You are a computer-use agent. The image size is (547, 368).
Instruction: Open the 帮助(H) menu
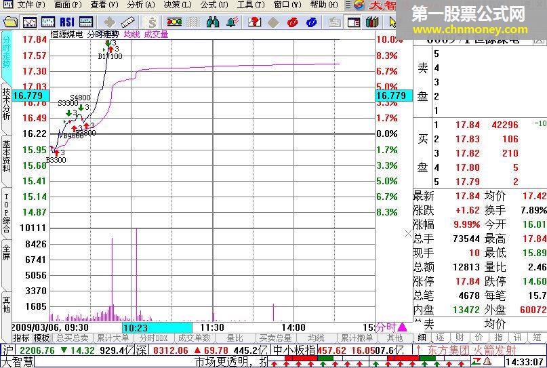pyautogui.click(x=324, y=5)
